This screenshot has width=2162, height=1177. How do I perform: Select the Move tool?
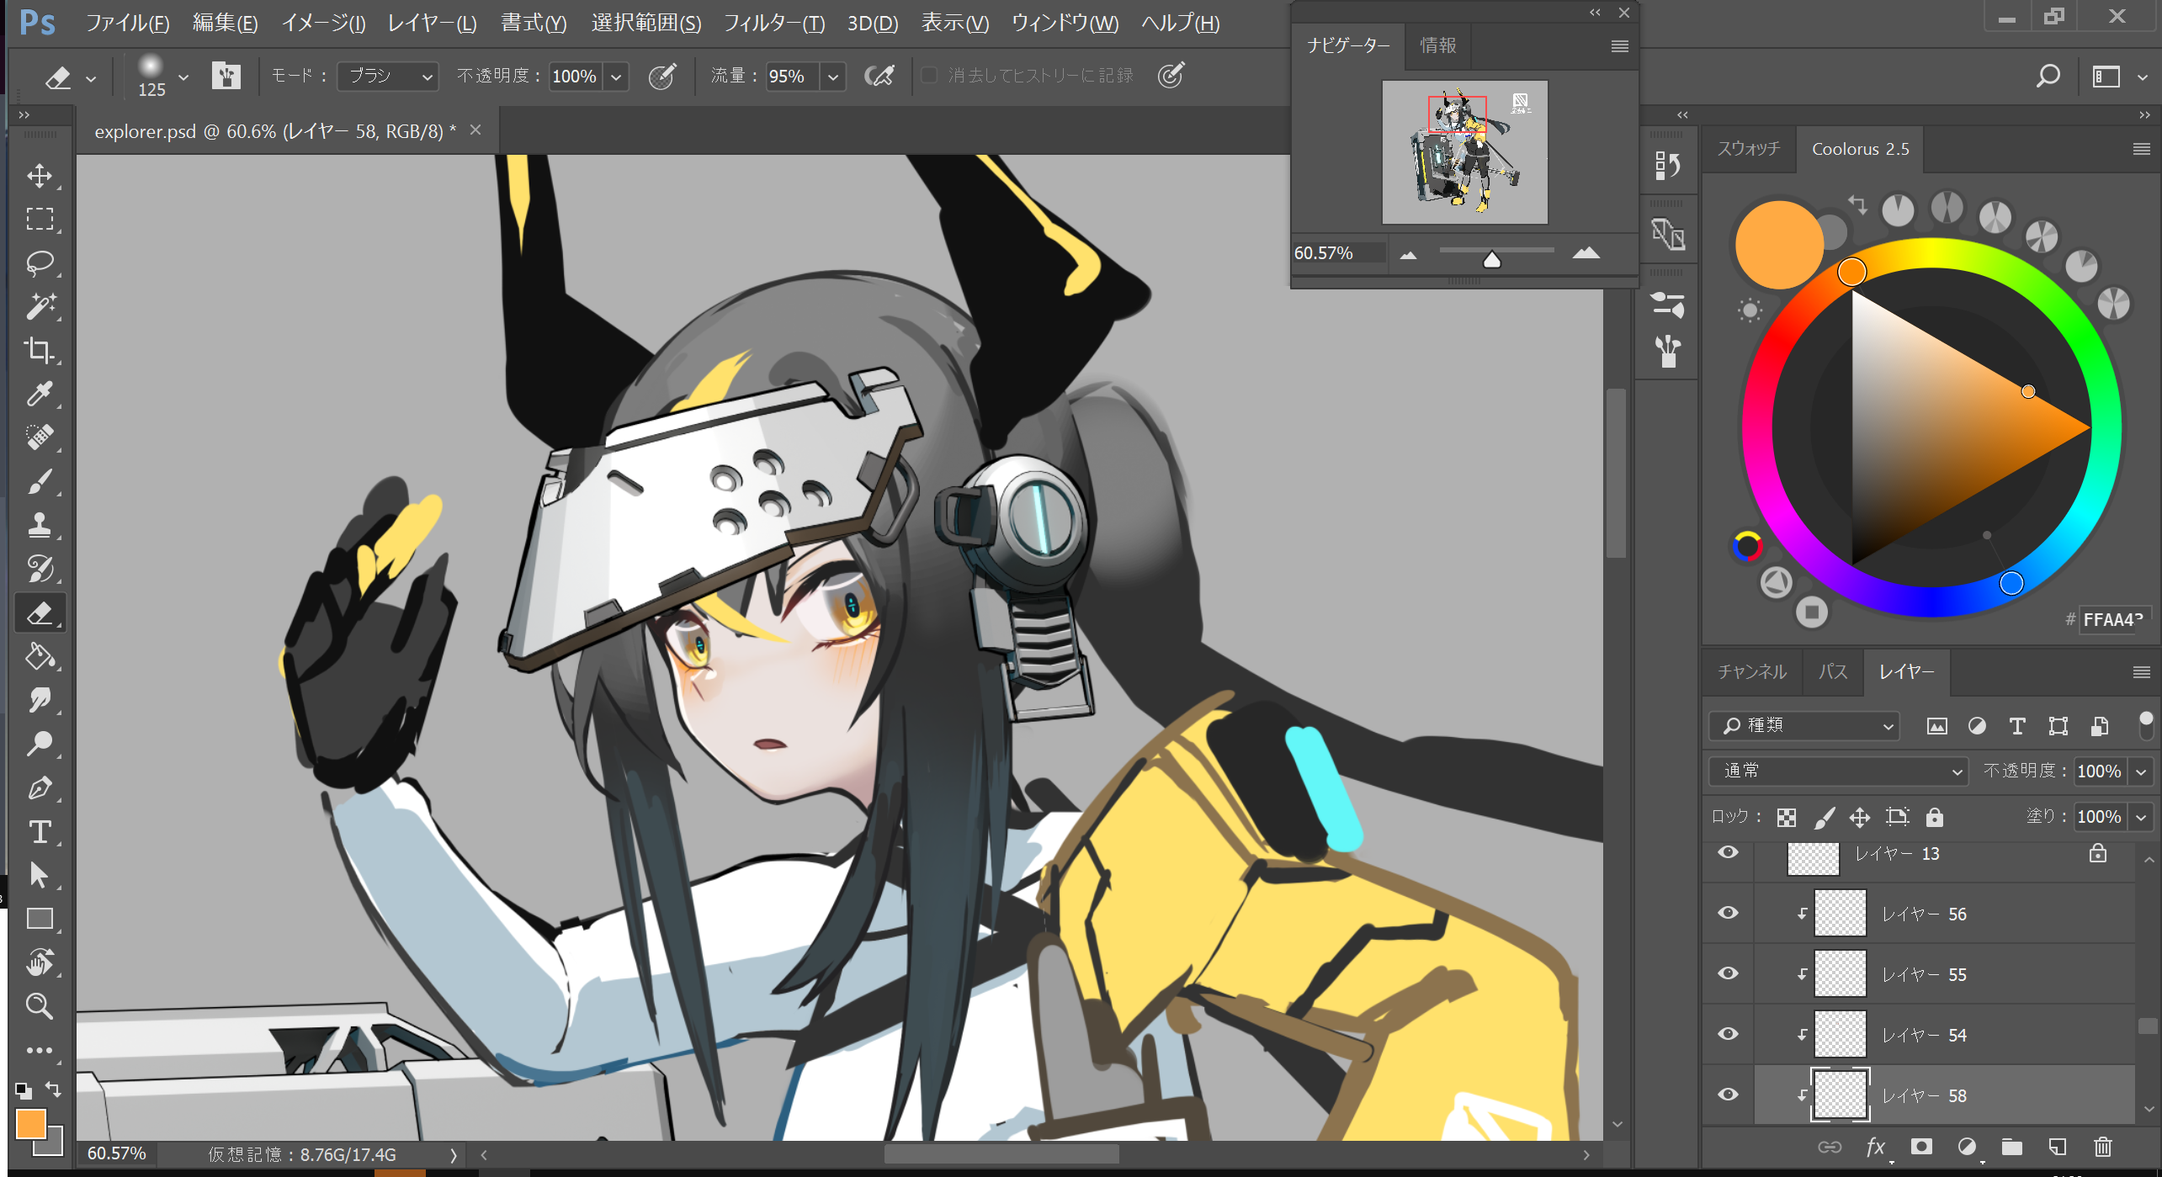pyautogui.click(x=40, y=176)
